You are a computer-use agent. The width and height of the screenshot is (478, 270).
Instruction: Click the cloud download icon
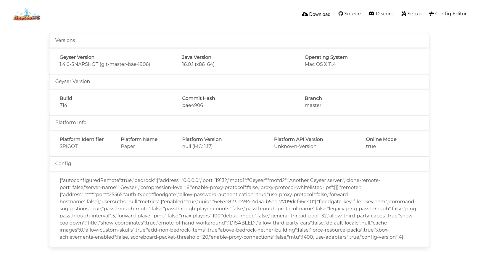point(305,14)
